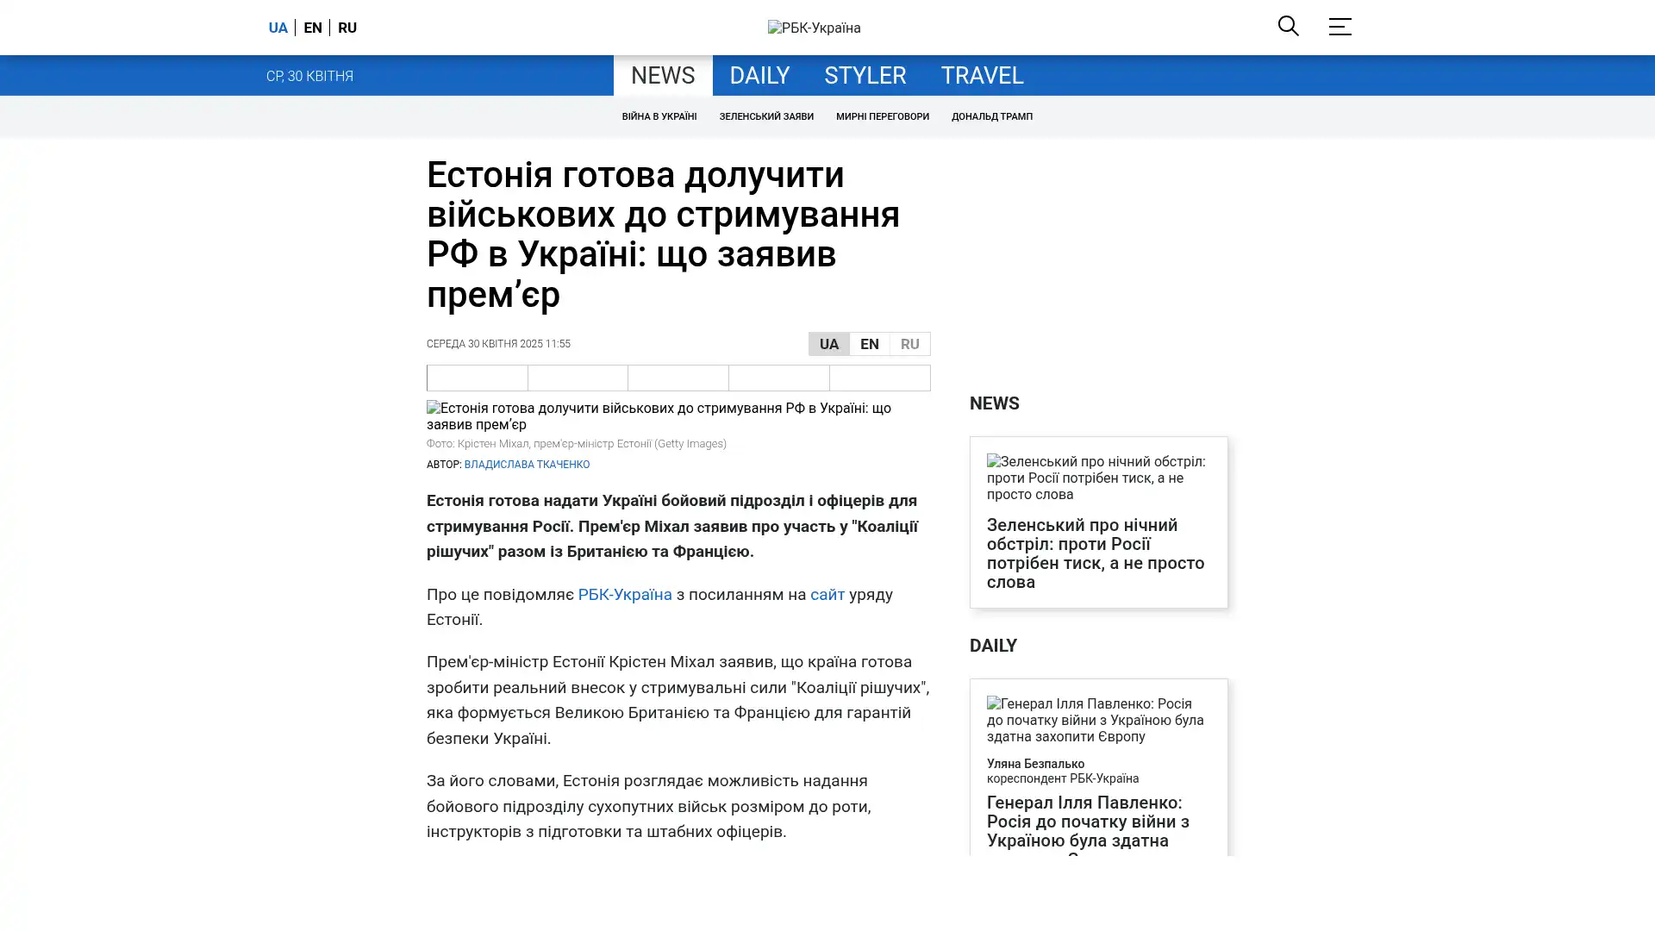
Task: Open author Владислава Ткаченко's page
Action: pos(527,465)
